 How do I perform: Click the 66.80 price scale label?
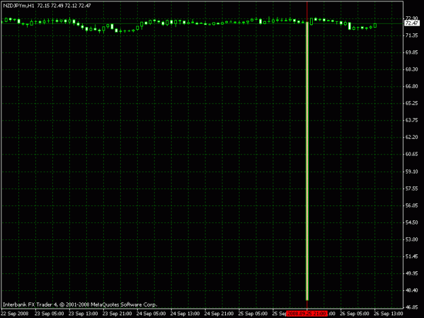pyautogui.click(x=412, y=86)
